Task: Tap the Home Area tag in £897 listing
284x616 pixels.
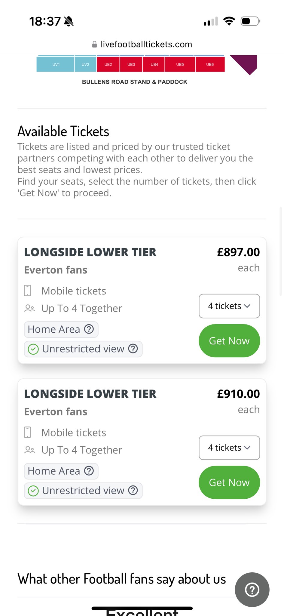Action: (61, 329)
